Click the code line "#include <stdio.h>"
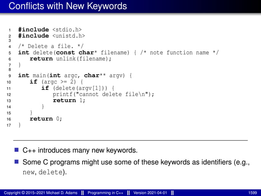Image resolution: width=261 pixels, height=196 pixels. [50, 30]
